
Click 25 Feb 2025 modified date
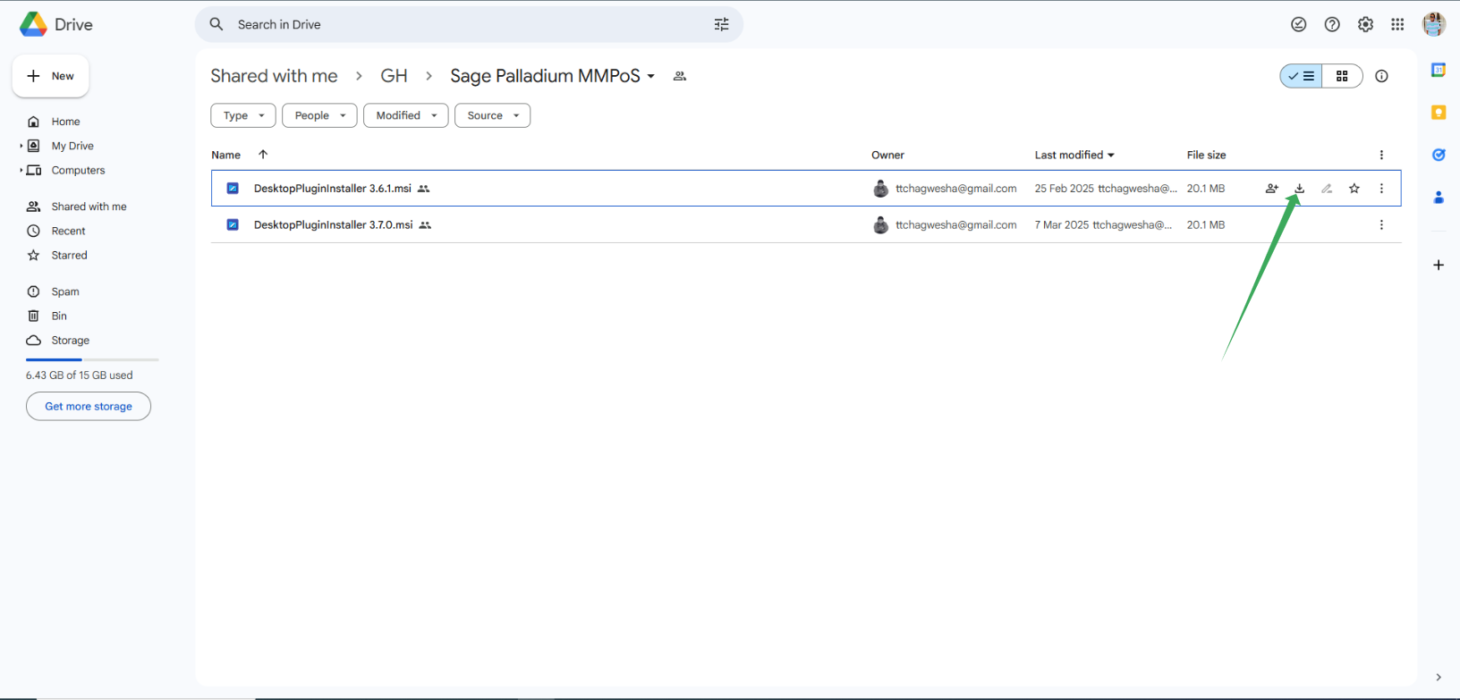1065,189
